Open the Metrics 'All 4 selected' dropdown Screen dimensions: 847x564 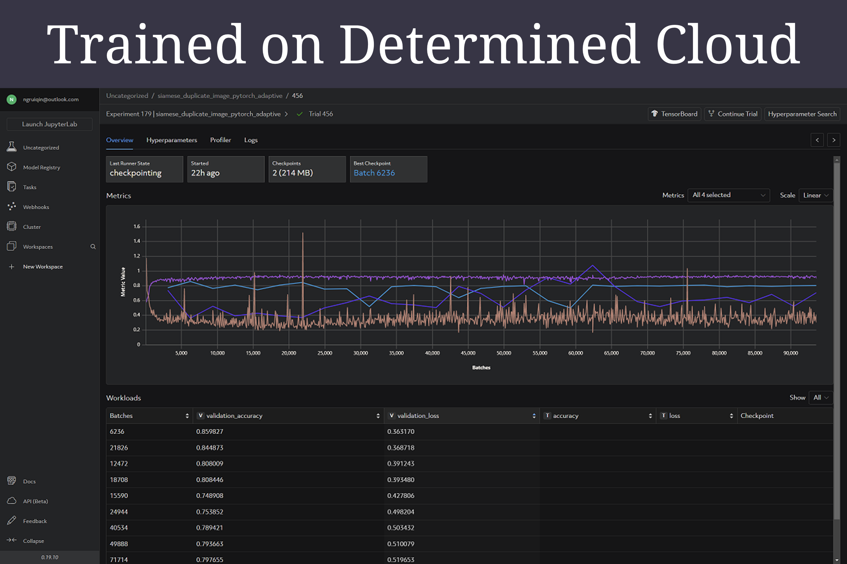point(728,195)
